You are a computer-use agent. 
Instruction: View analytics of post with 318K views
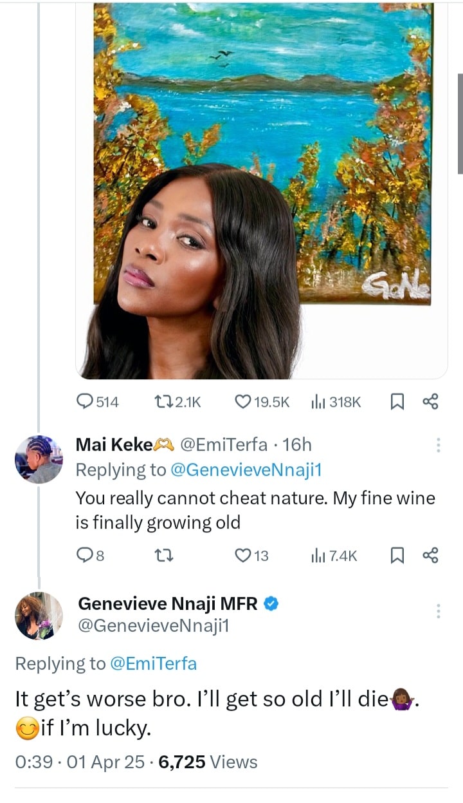317,402
